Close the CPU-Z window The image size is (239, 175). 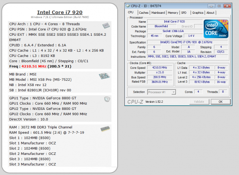[227, 6]
